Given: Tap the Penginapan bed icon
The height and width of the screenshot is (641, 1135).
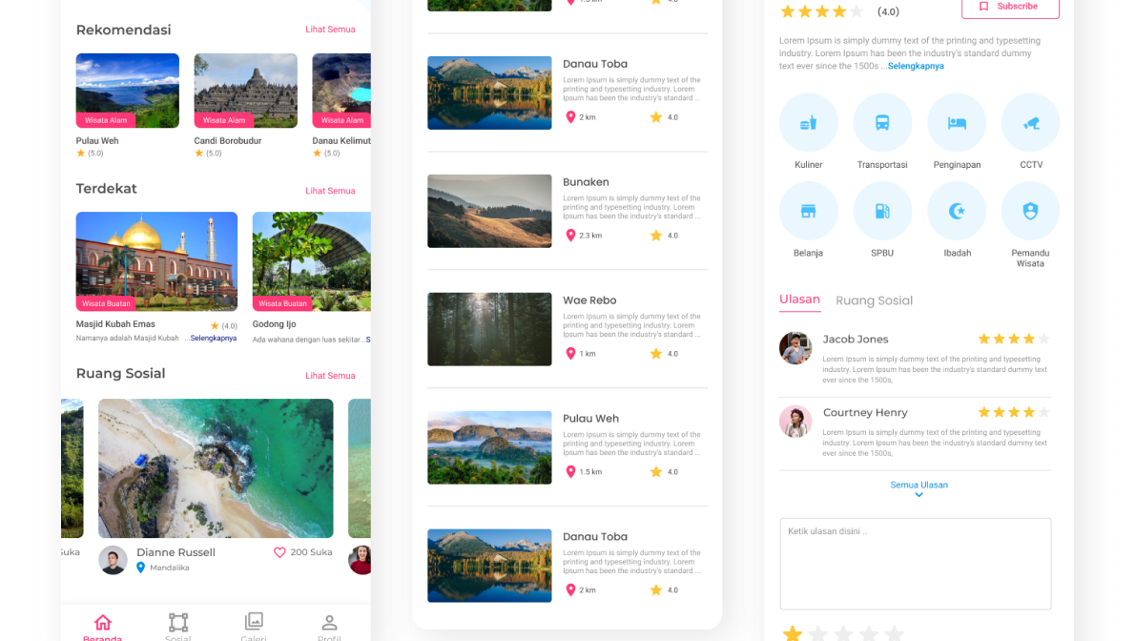Looking at the screenshot, I should 957,123.
